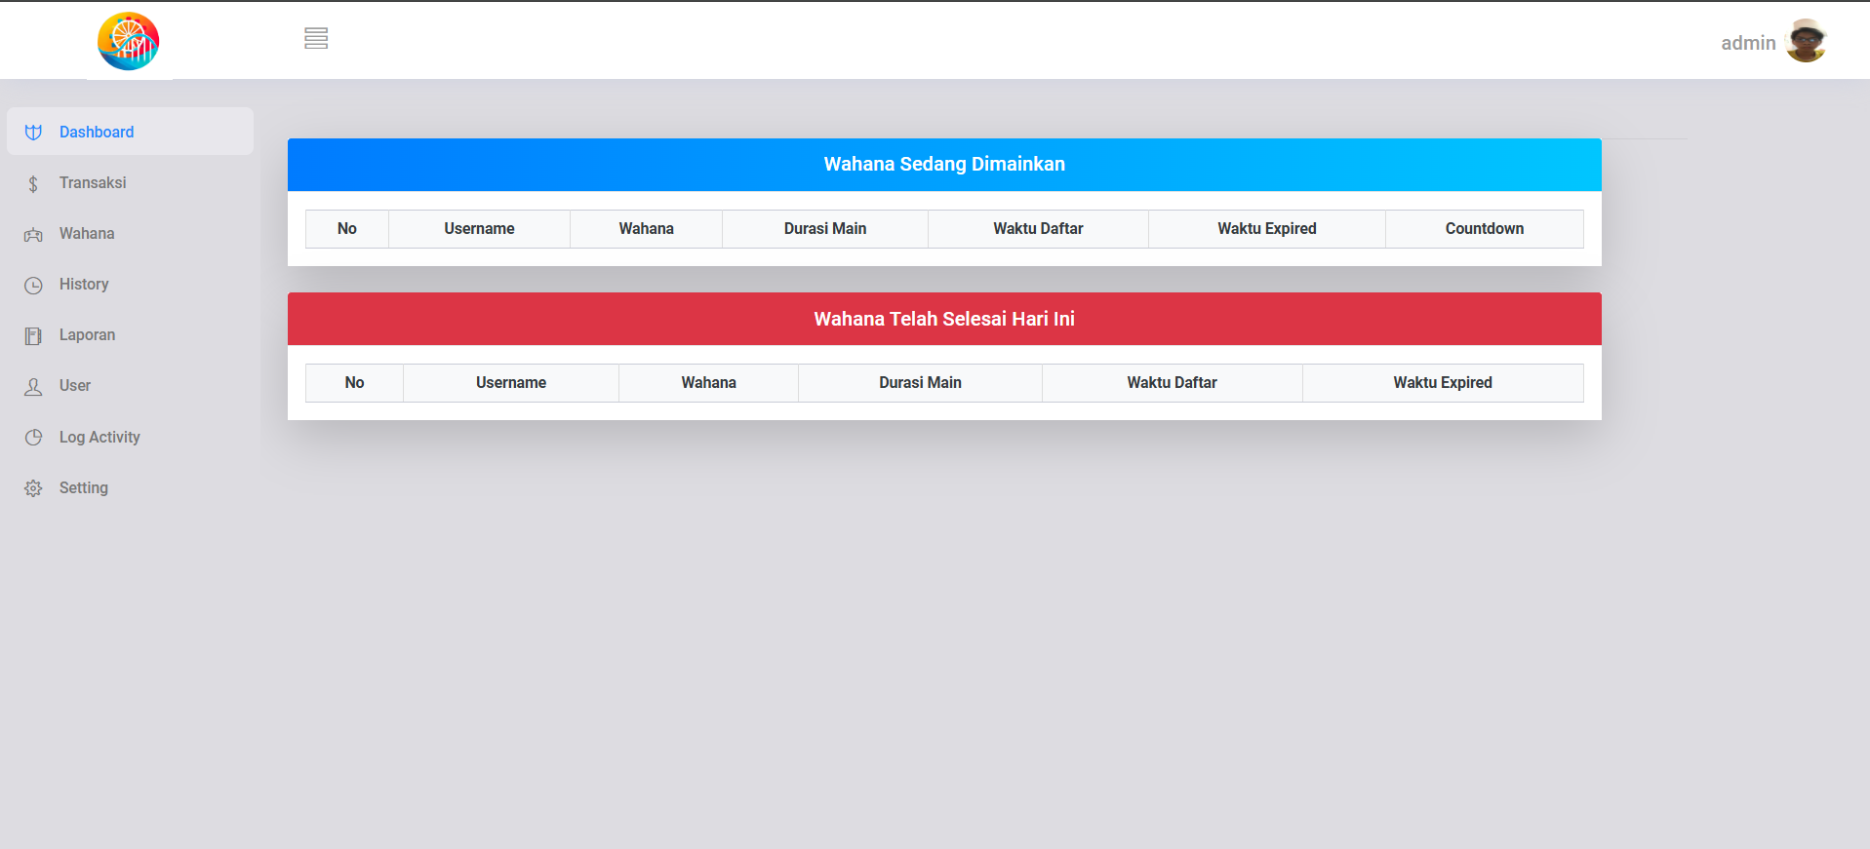
Task: Select the Setting sidebar link
Action: pyautogui.click(x=84, y=488)
